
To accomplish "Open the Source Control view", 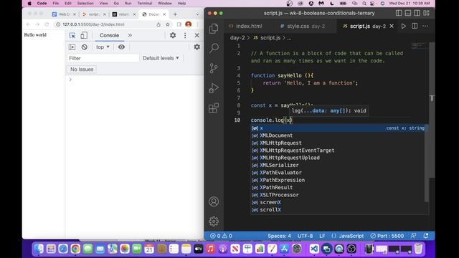I will 214,68.
